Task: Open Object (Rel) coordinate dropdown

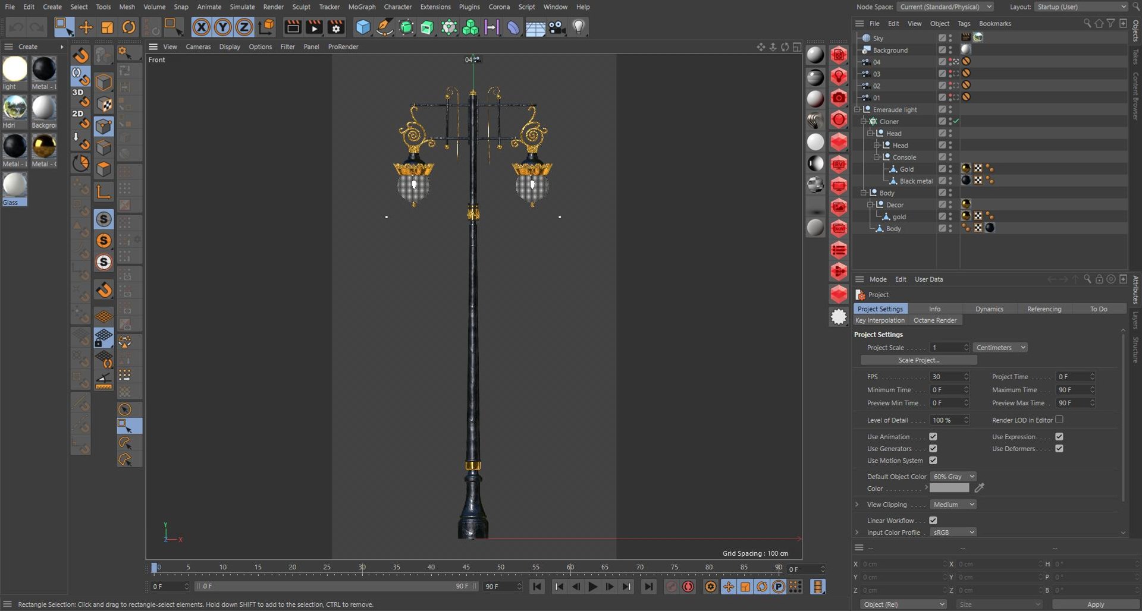Action: tap(903, 604)
